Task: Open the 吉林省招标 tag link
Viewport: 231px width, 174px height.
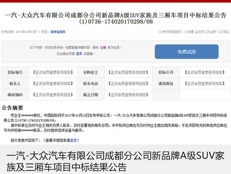Action: click(58, 32)
